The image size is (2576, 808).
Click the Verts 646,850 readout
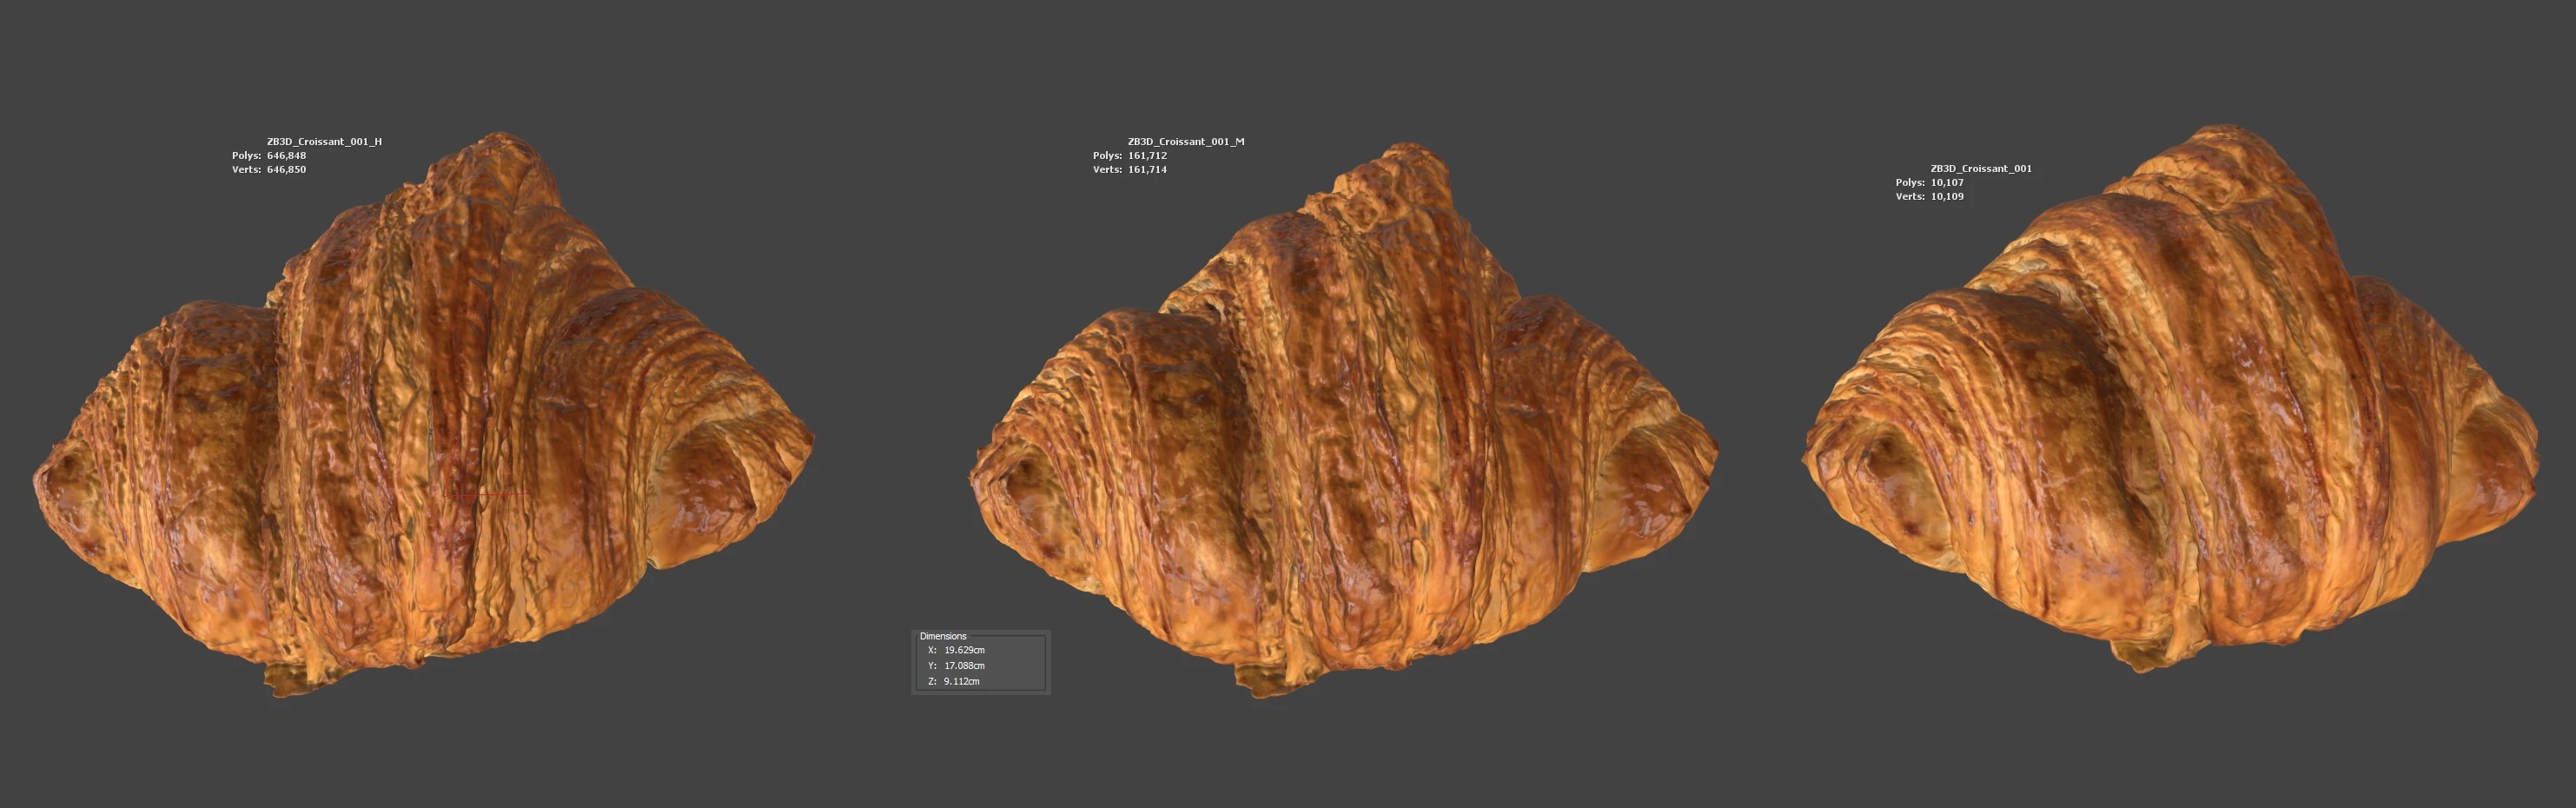(269, 170)
